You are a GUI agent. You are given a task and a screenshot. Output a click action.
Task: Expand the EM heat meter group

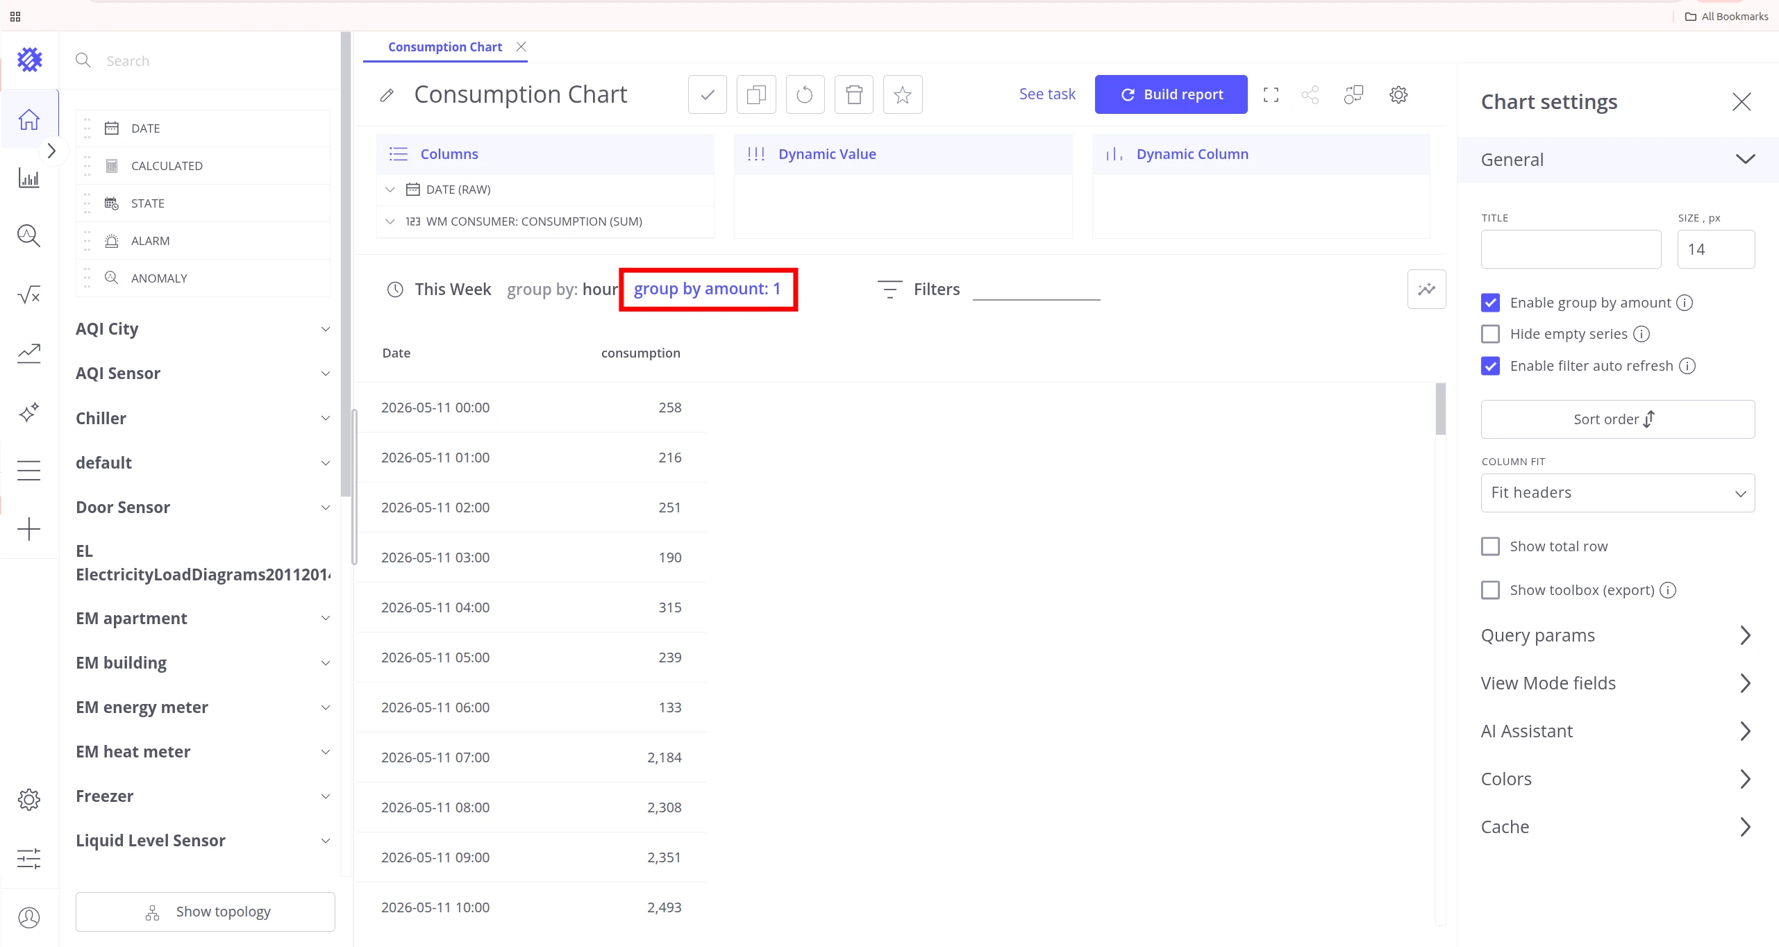[325, 752]
